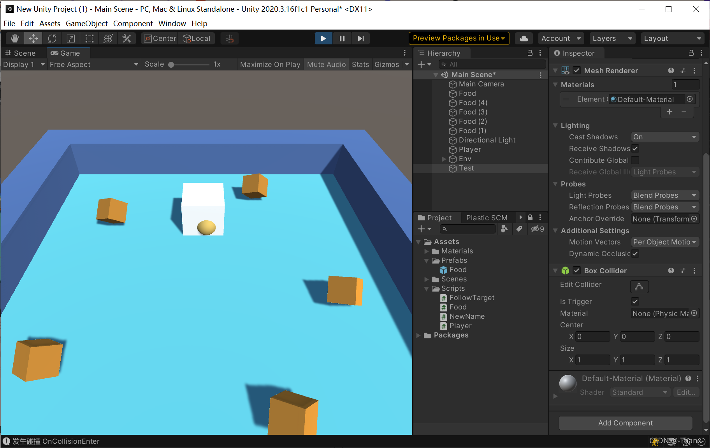
Task: Open the Assets menu
Action: (50, 23)
